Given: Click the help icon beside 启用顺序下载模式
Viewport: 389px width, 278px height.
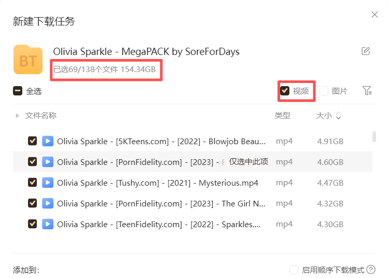Looking at the screenshot, I should (371, 270).
